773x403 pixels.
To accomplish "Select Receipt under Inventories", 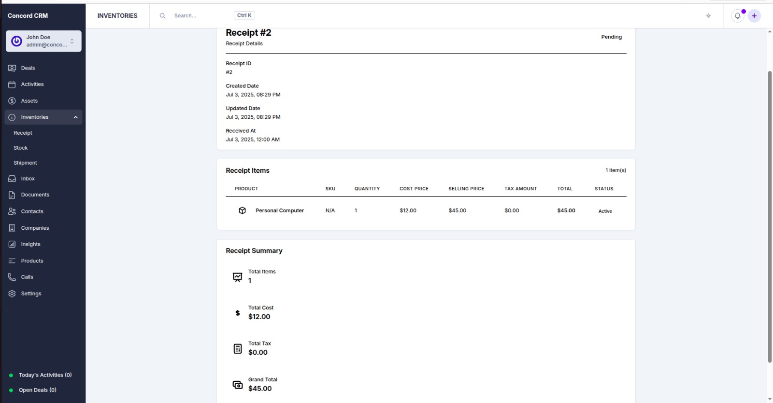I will pyautogui.click(x=23, y=133).
